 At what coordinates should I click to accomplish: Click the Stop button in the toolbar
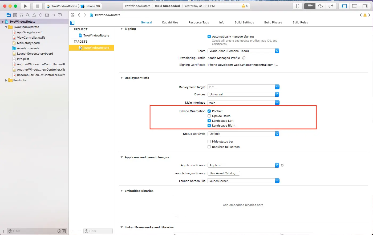coord(38,6)
